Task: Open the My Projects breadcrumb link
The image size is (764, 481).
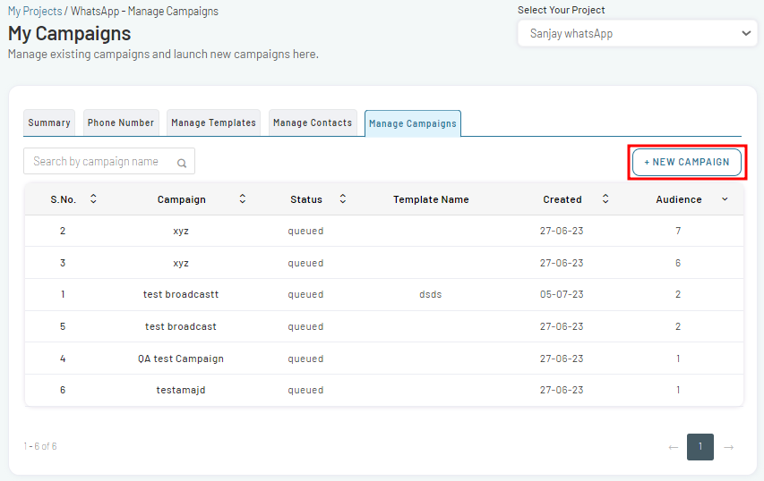Action: [35, 12]
